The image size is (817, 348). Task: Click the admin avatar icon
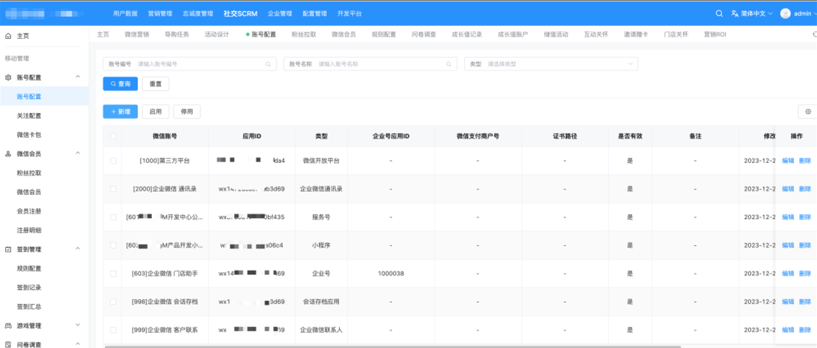(x=785, y=13)
